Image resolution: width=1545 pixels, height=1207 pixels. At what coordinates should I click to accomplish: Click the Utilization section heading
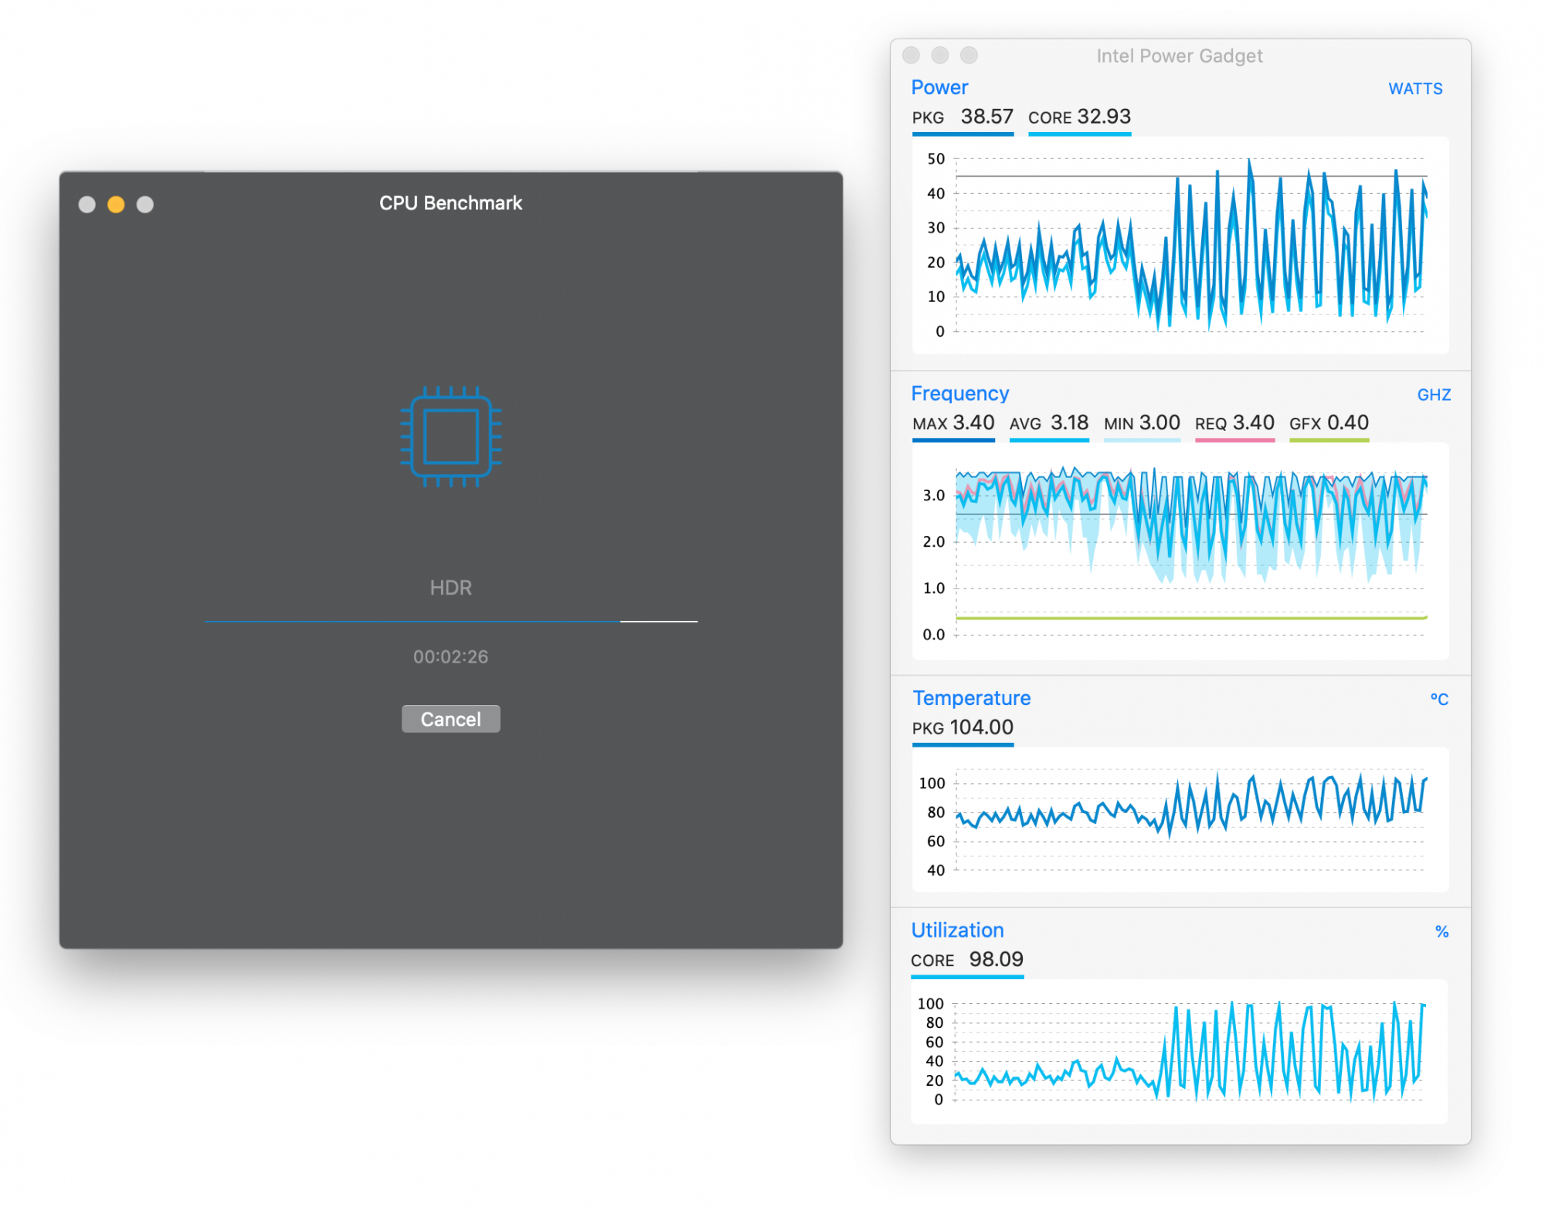pos(957,930)
